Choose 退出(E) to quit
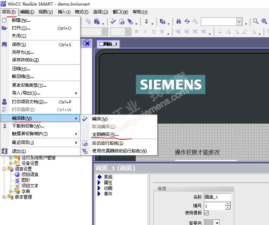Viewport: 269px width, 225px height. [40, 151]
